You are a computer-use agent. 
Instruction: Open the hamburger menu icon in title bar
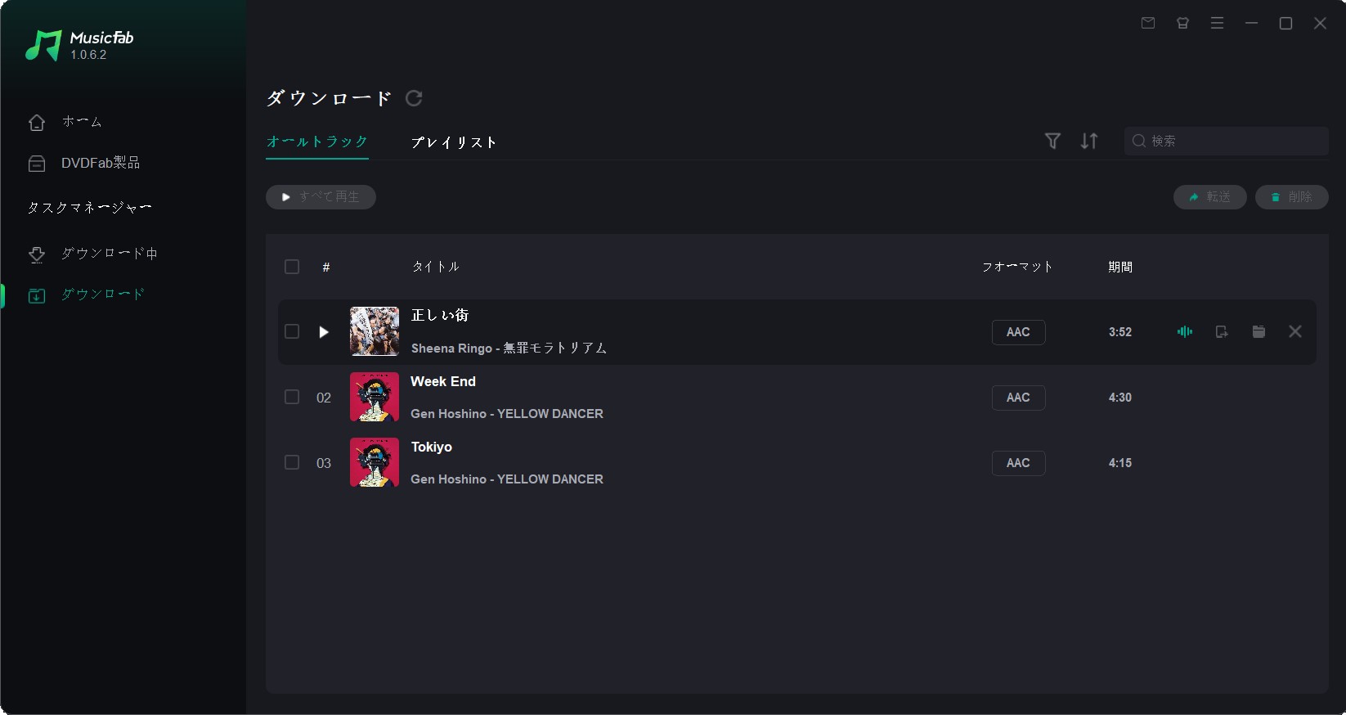[1217, 23]
